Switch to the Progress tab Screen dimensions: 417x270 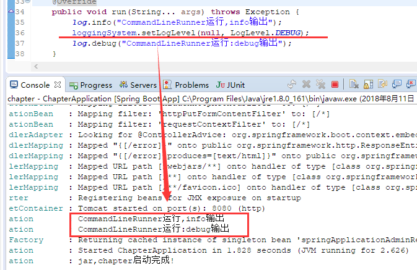click(90, 85)
